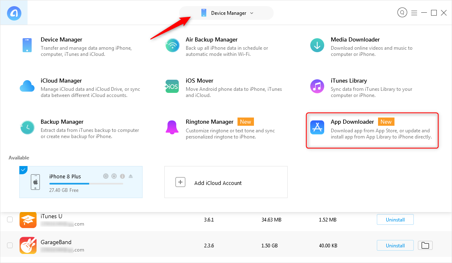The image size is (452, 263).
Task: Open App Downloader module
Action: 372,130
